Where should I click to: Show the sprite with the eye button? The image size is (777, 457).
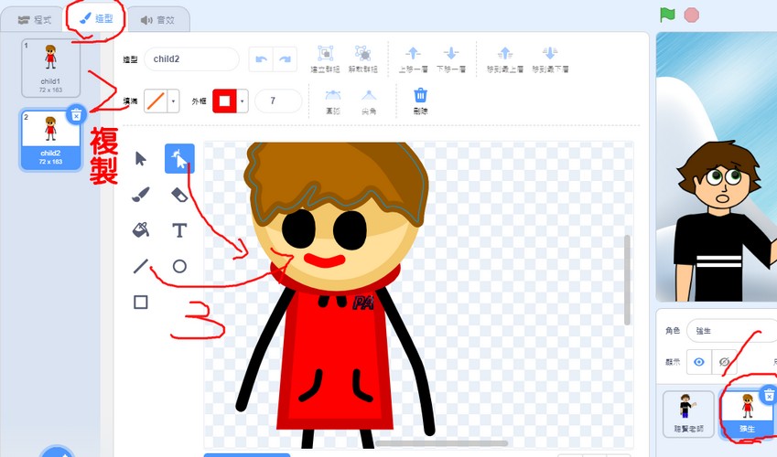tap(698, 362)
